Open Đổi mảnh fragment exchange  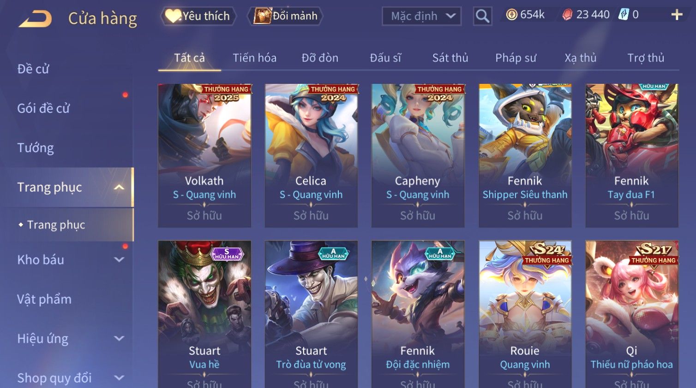[285, 16]
